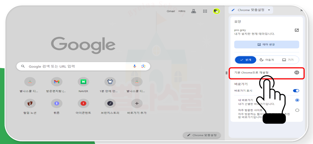Open the 1분 만에 만... shortcut
Image resolution: width=313 pixels, height=144 pixels.
pos(110,85)
